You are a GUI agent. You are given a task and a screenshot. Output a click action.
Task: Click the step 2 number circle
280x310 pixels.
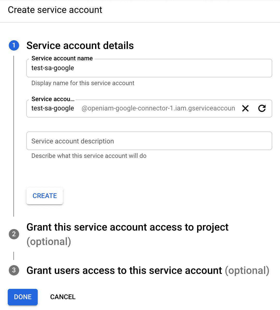[14, 234]
